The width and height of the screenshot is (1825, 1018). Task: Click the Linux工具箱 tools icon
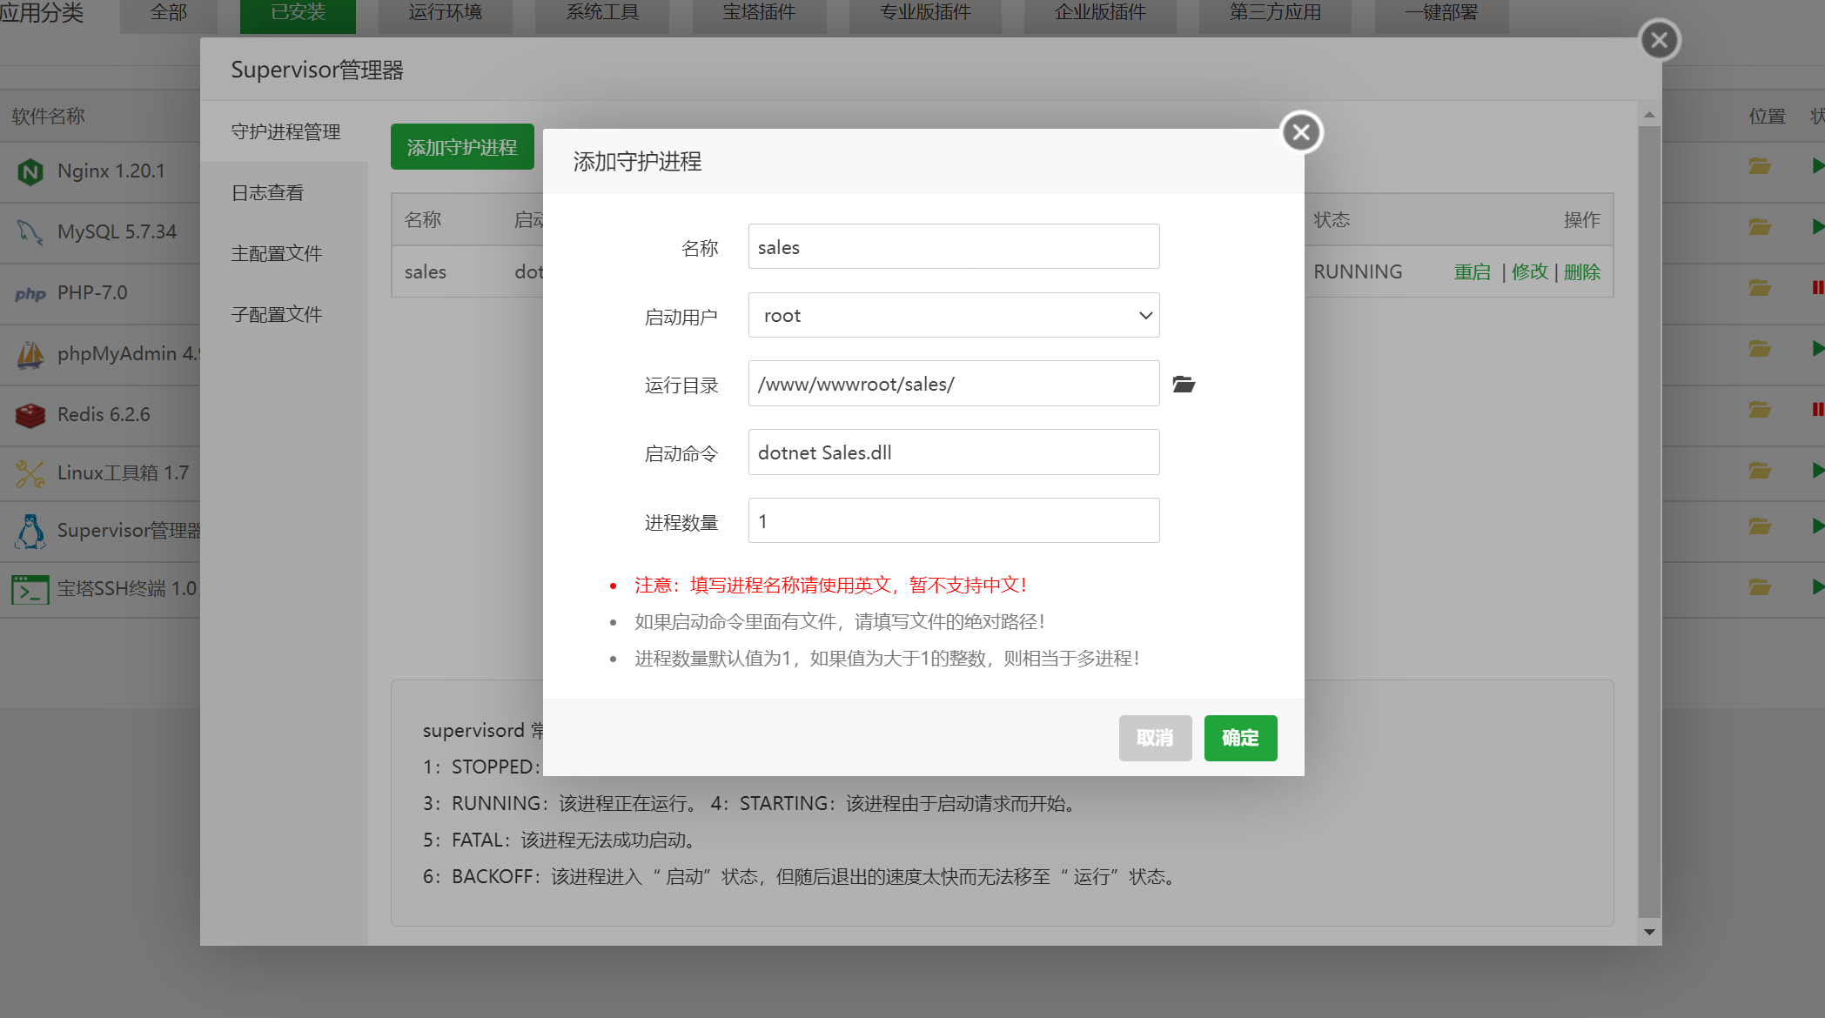[30, 473]
